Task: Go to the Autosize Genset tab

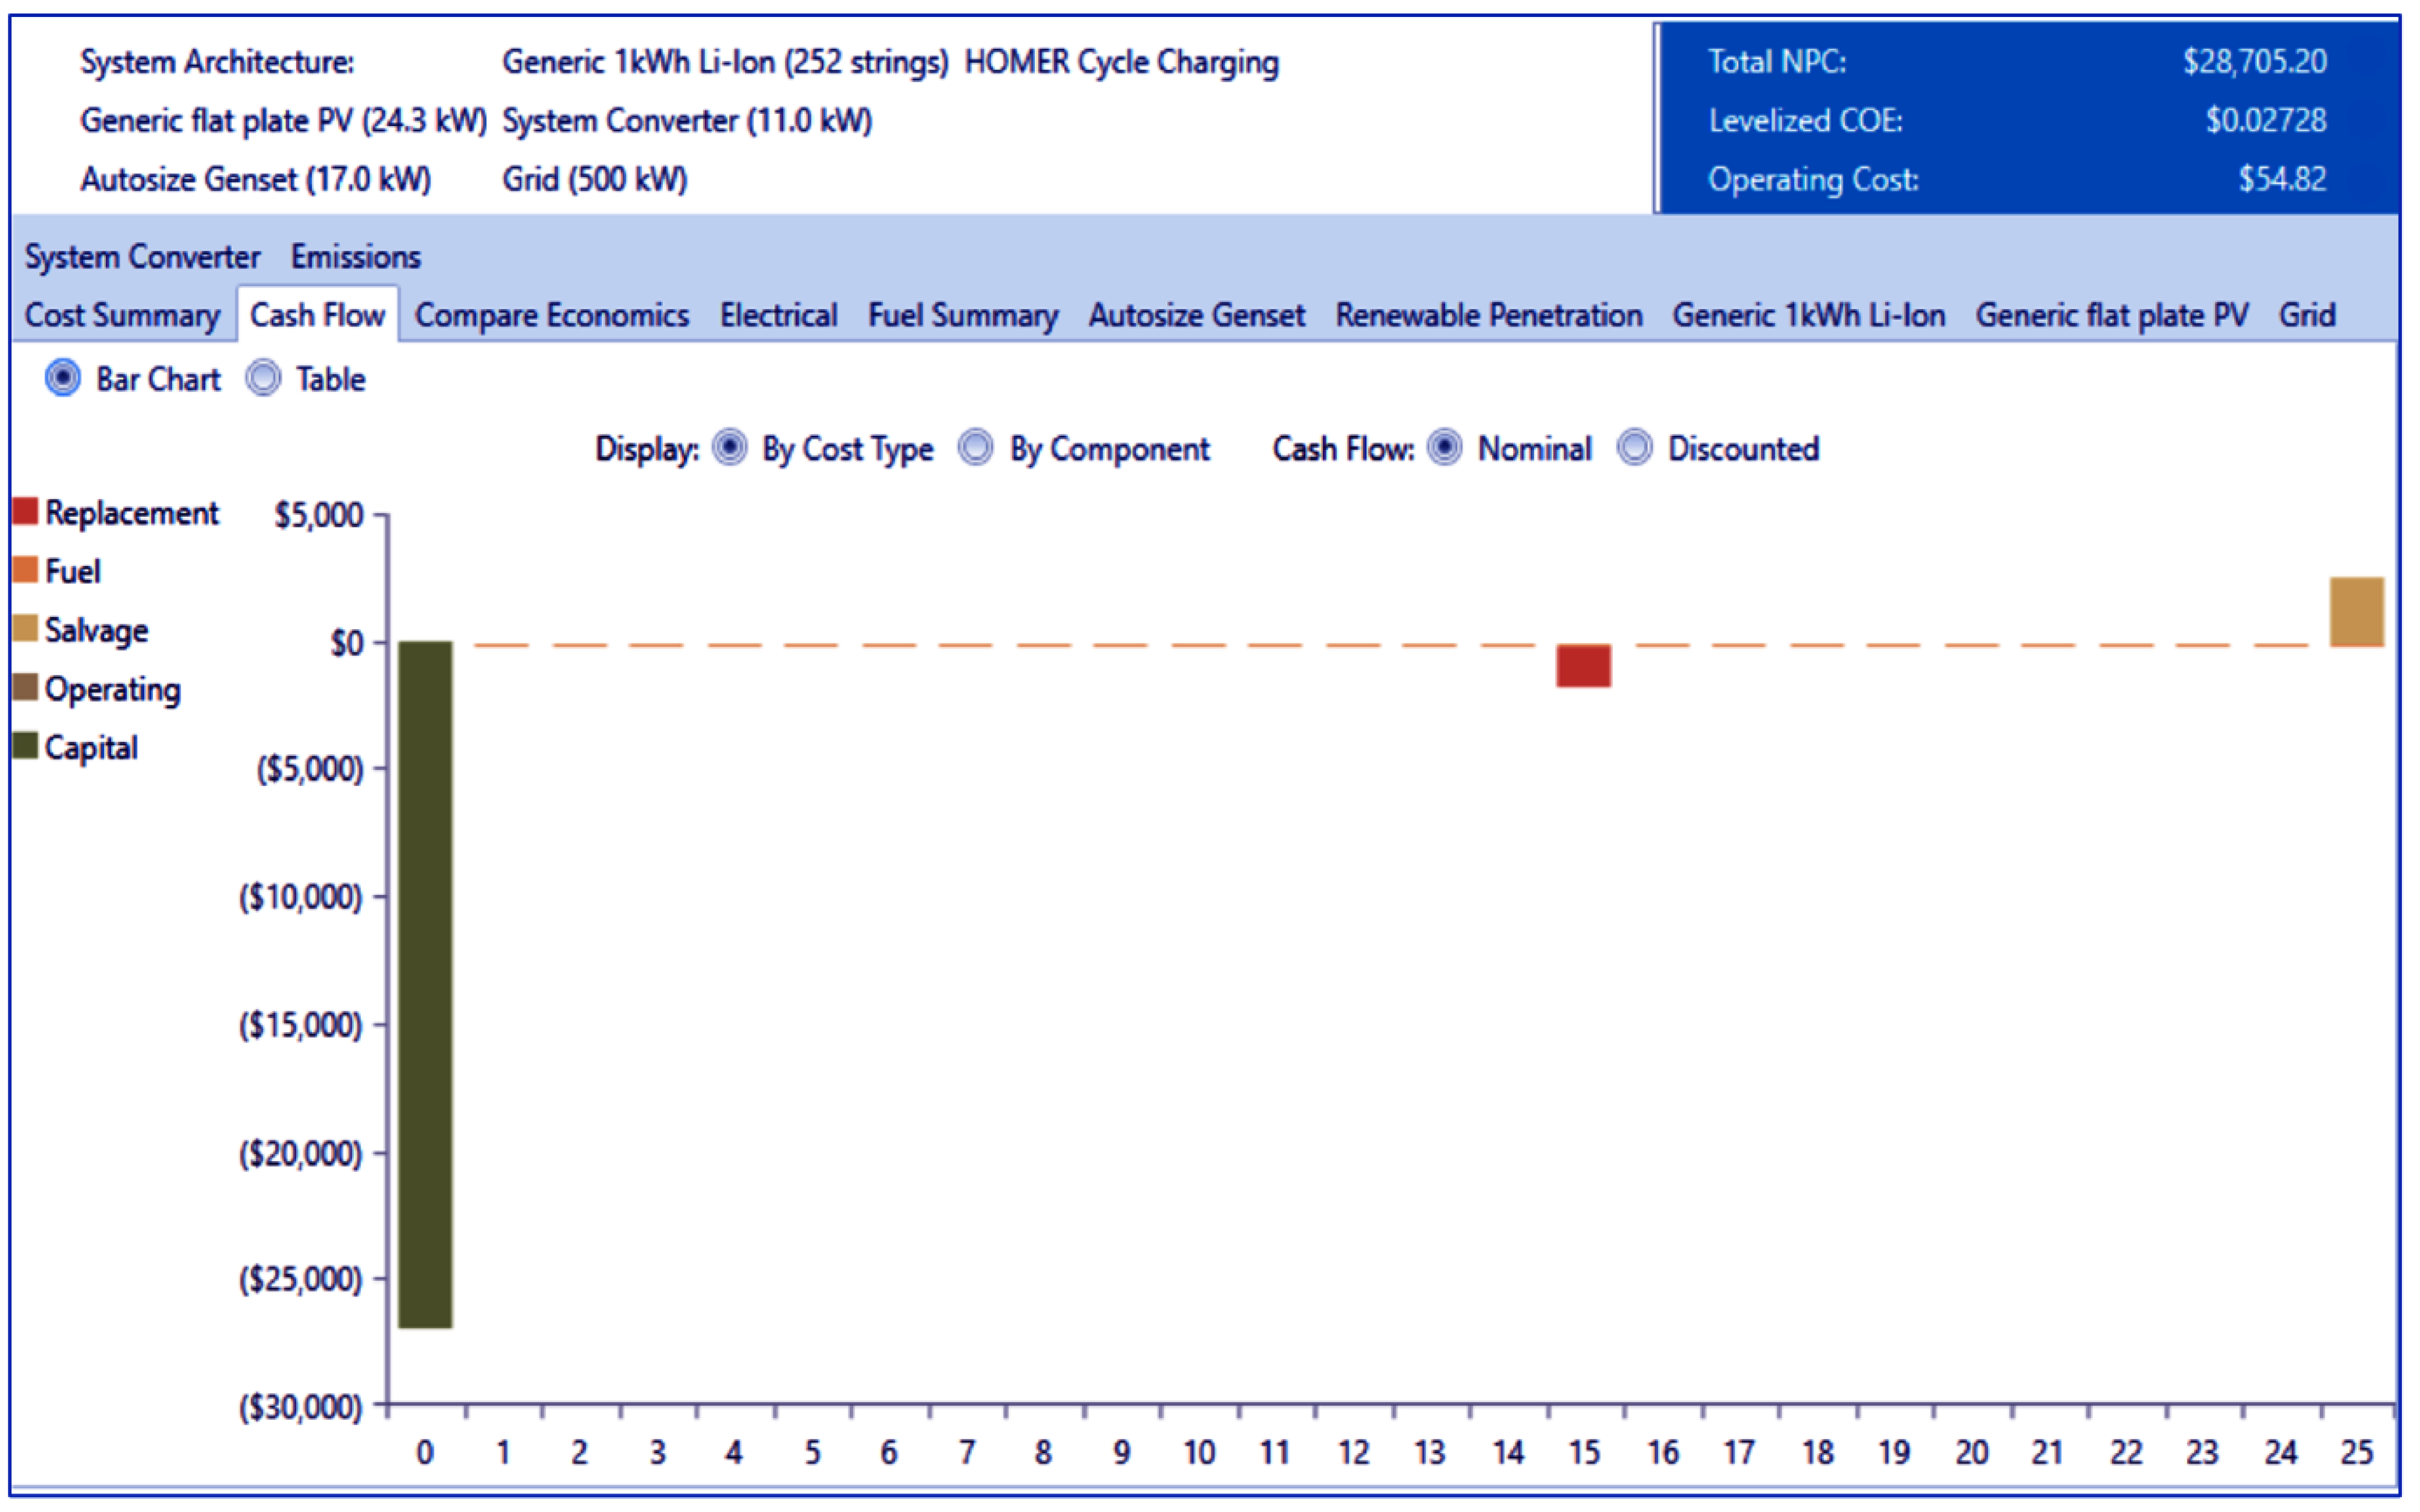Action: click(1197, 316)
